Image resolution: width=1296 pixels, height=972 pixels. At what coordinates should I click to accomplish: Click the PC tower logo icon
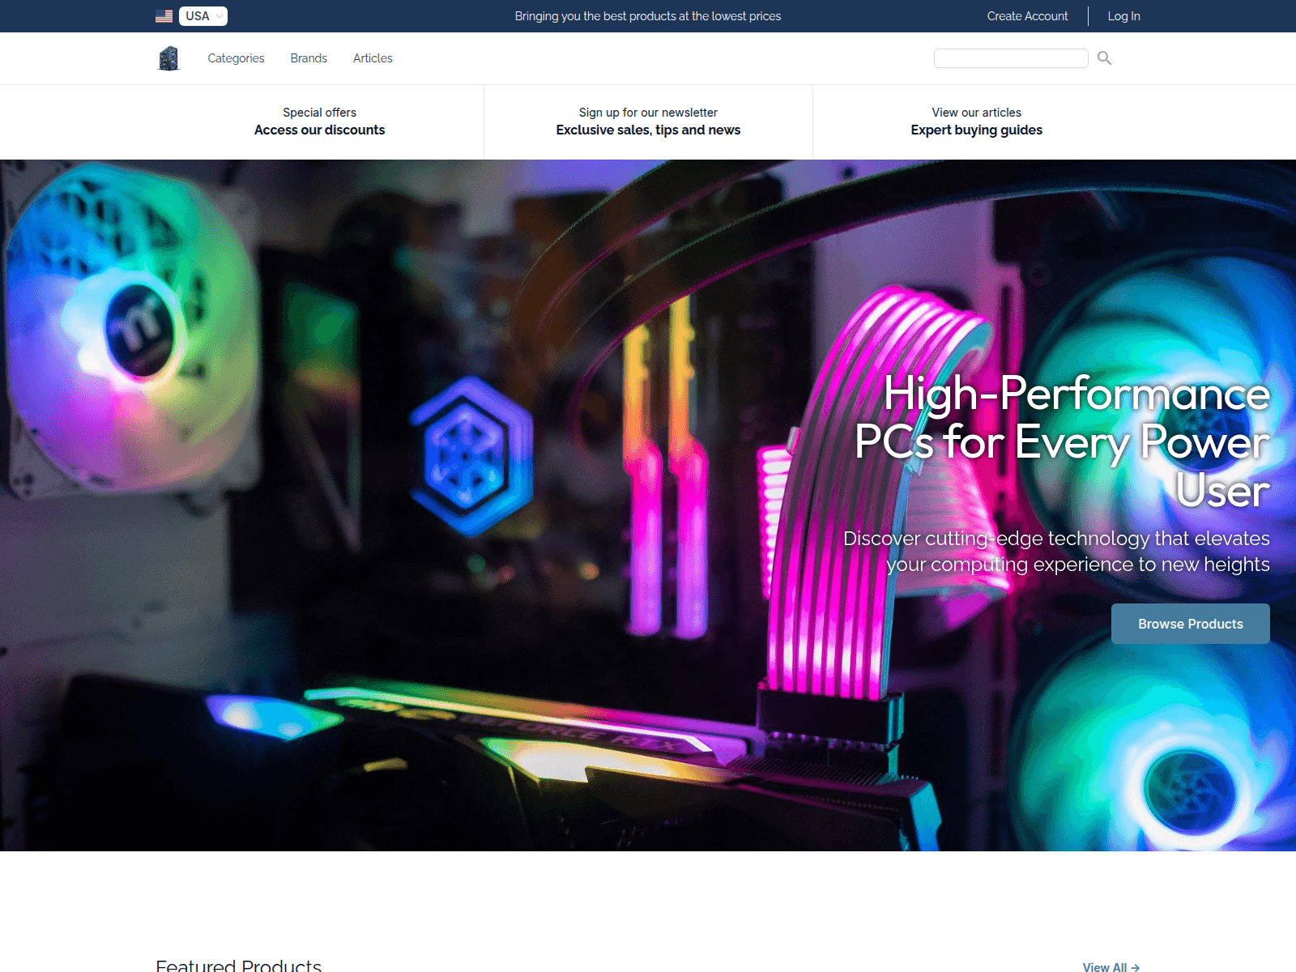168,58
